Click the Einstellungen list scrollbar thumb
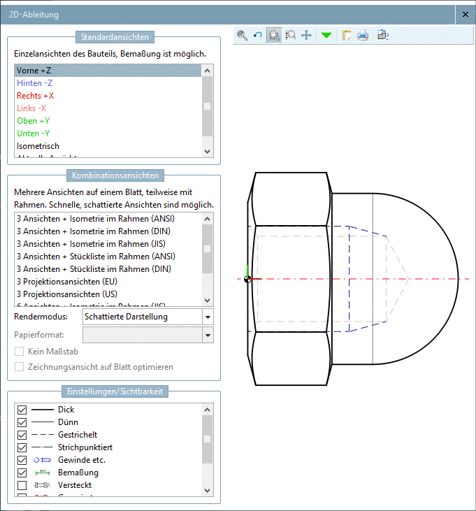 [207, 439]
